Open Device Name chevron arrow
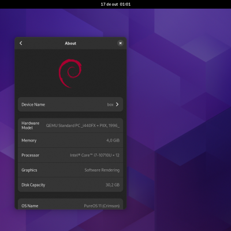Image resolution: width=231 pixels, height=231 pixels. (117, 105)
